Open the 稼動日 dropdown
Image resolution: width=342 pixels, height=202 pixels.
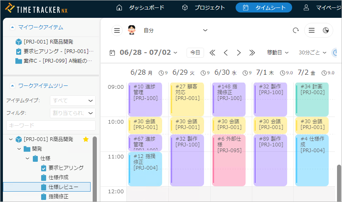278,53
